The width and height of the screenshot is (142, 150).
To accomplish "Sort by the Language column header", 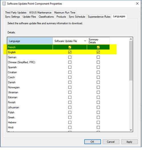I will (x=30, y=41).
